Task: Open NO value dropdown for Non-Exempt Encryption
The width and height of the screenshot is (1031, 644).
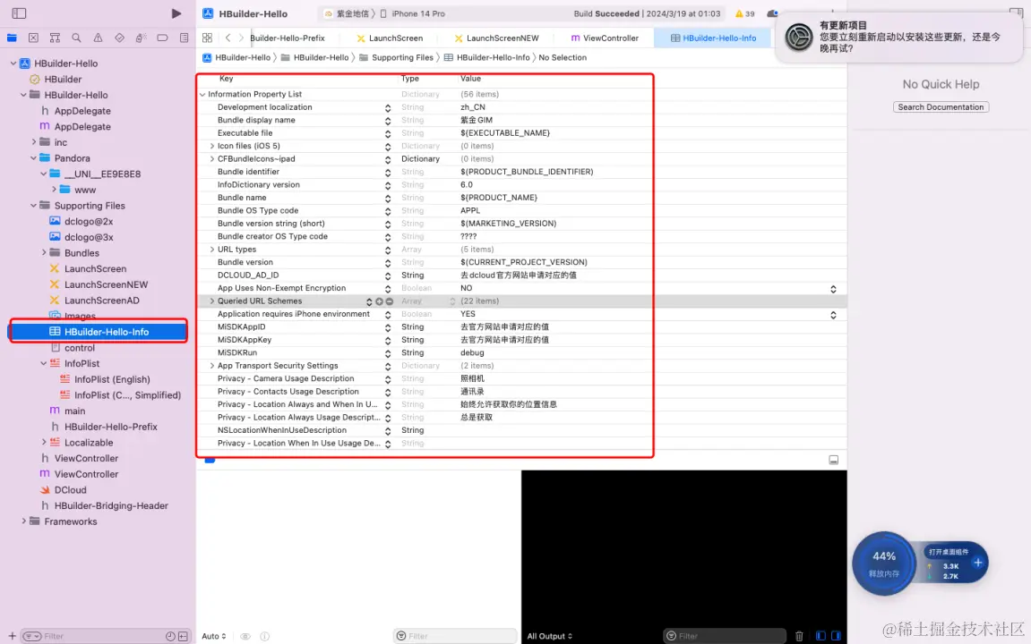Action: (x=833, y=290)
